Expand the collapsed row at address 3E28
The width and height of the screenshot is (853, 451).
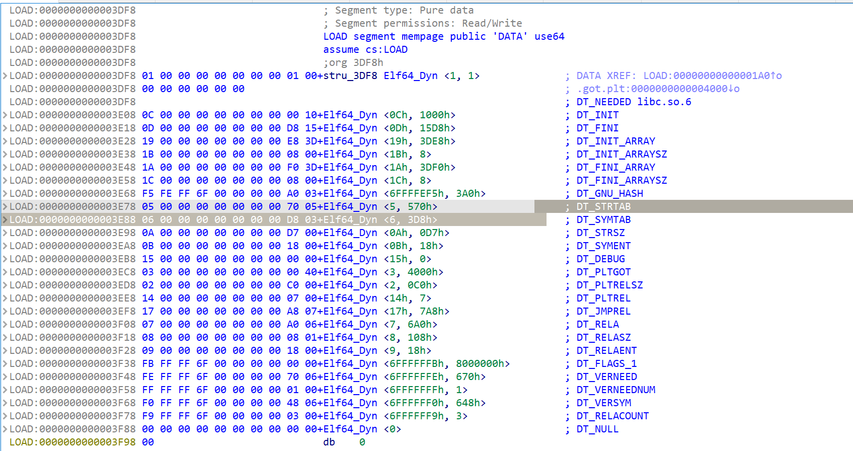[5, 141]
